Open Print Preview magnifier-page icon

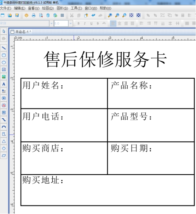click(41, 15)
